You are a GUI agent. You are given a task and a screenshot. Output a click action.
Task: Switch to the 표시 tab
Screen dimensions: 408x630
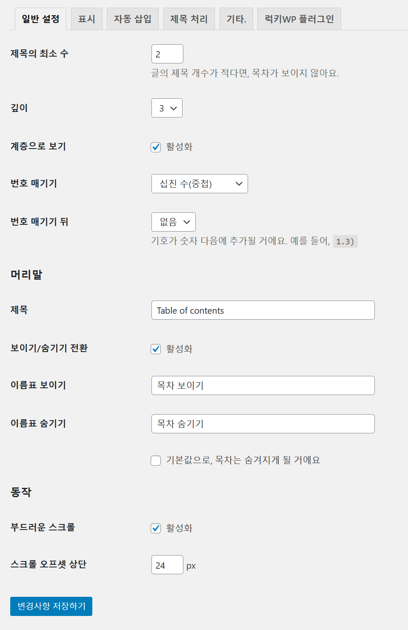[86, 18]
